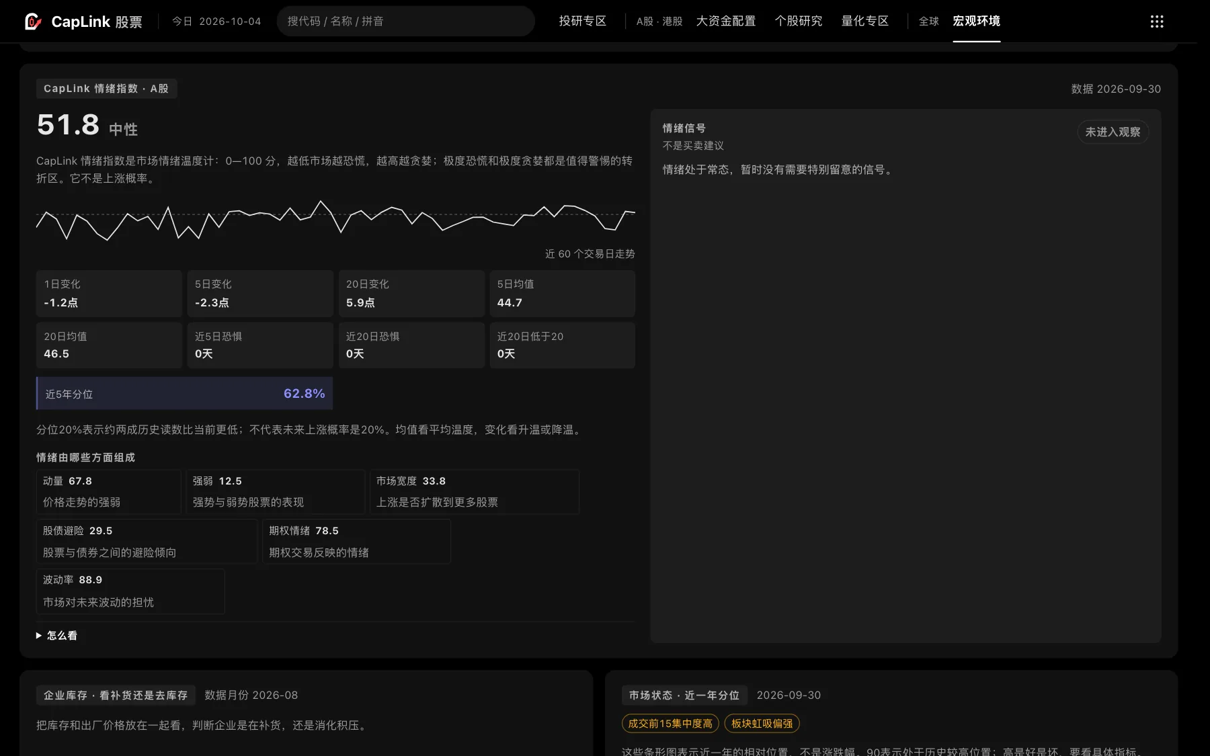Viewport: 1210px width, 756px height.
Task: Click the 51.8 index value
Action: coord(68,125)
